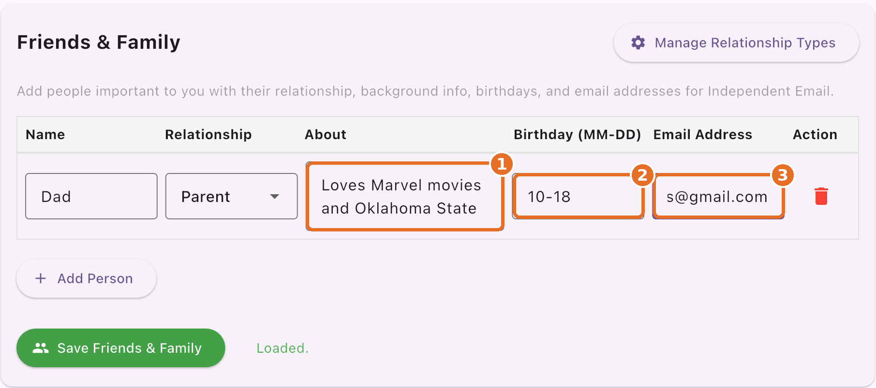Click the people icon on Save button
876x388 pixels.
tap(41, 348)
